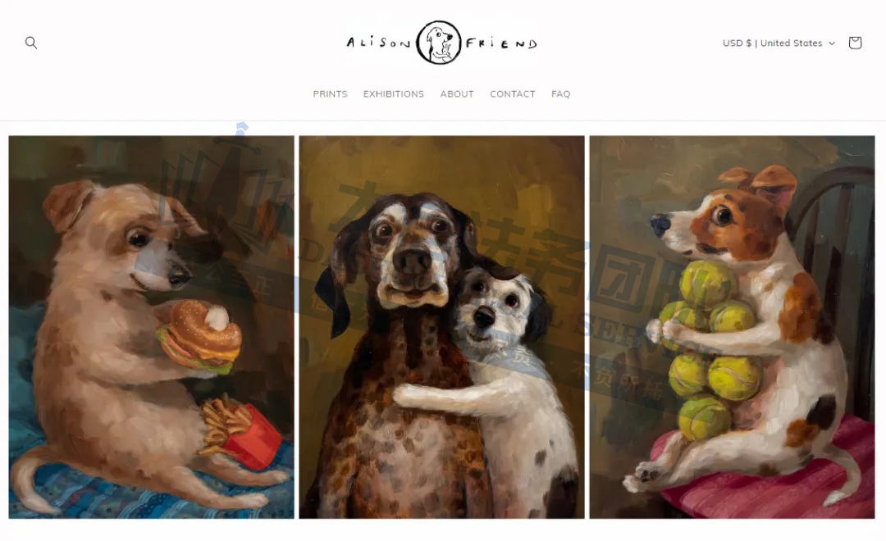Select the FAQ navigation link
The image size is (886, 541).
pos(560,94)
